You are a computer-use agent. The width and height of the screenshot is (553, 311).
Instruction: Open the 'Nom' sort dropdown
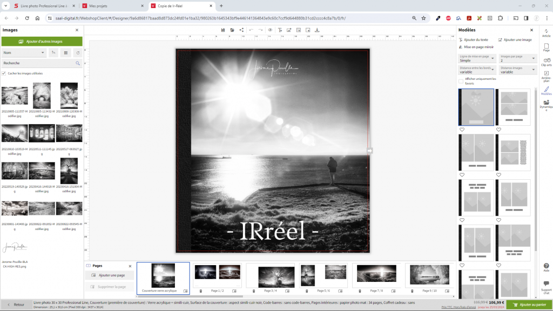click(x=24, y=52)
